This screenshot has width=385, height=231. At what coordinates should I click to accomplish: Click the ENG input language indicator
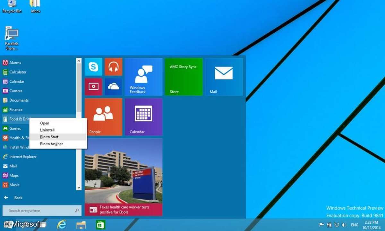click(x=355, y=225)
